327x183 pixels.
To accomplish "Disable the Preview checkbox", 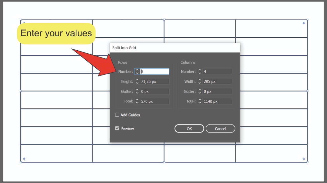I will pos(117,128).
